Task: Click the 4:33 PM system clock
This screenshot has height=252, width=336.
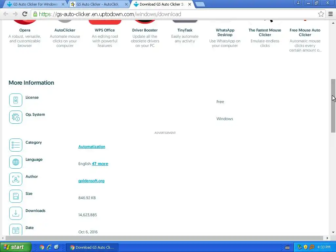Action: (x=324, y=247)
